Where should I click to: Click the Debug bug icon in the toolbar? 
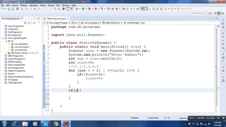[77, 9]
